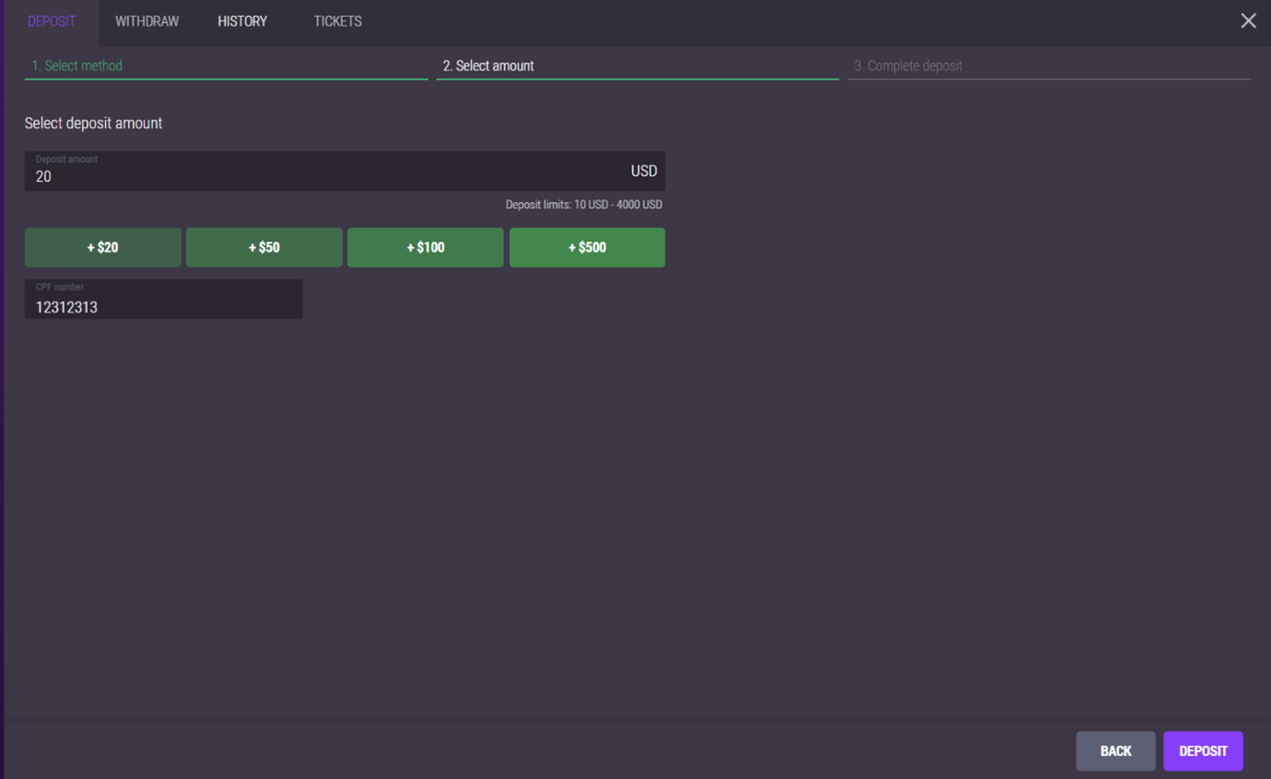Click the step 3 Complete deposit label
This screenshot has width=1271, height=779.
[x=908, y=66]
